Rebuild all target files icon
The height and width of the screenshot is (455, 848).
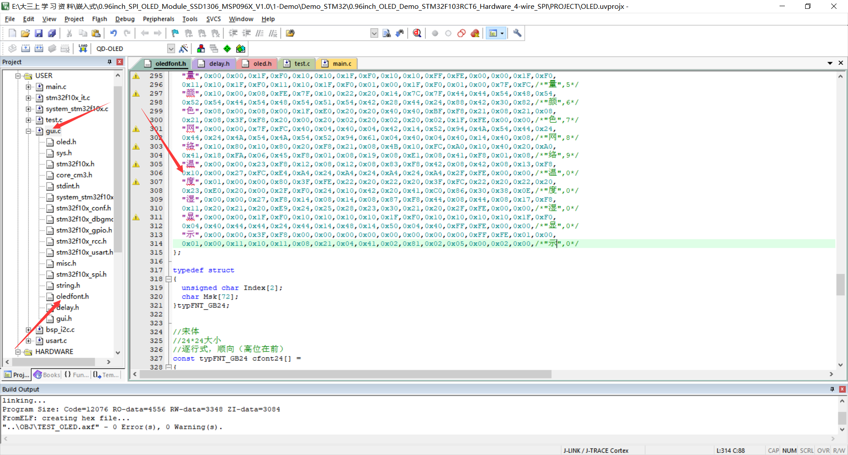click(39, 49)
